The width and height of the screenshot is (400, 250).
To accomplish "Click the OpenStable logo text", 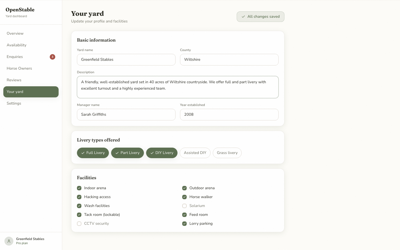I will [x=20, y=10].
